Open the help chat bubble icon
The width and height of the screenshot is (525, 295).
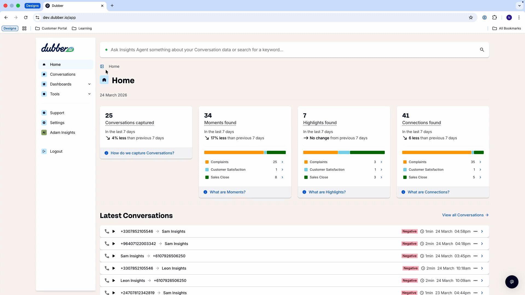click(512, 282)
